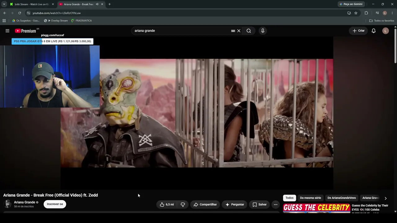Click the video title Break Free text
The image size is (397, 223).
(51, 195)
